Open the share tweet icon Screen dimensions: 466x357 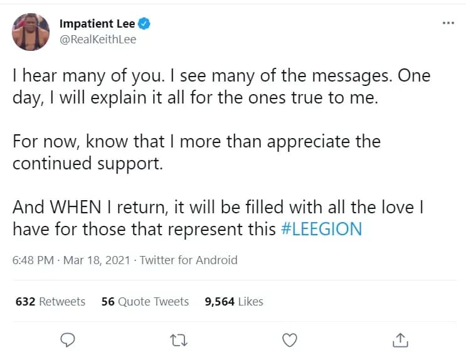point(400,339)
